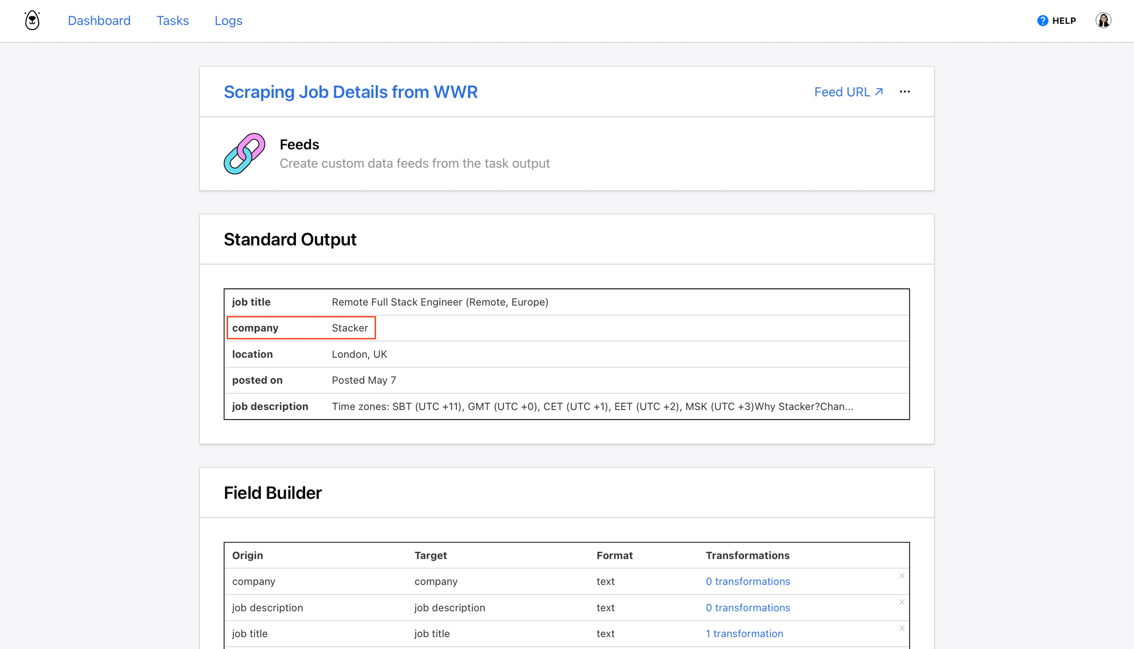Open the Tasks section

(x=172, y=20)
